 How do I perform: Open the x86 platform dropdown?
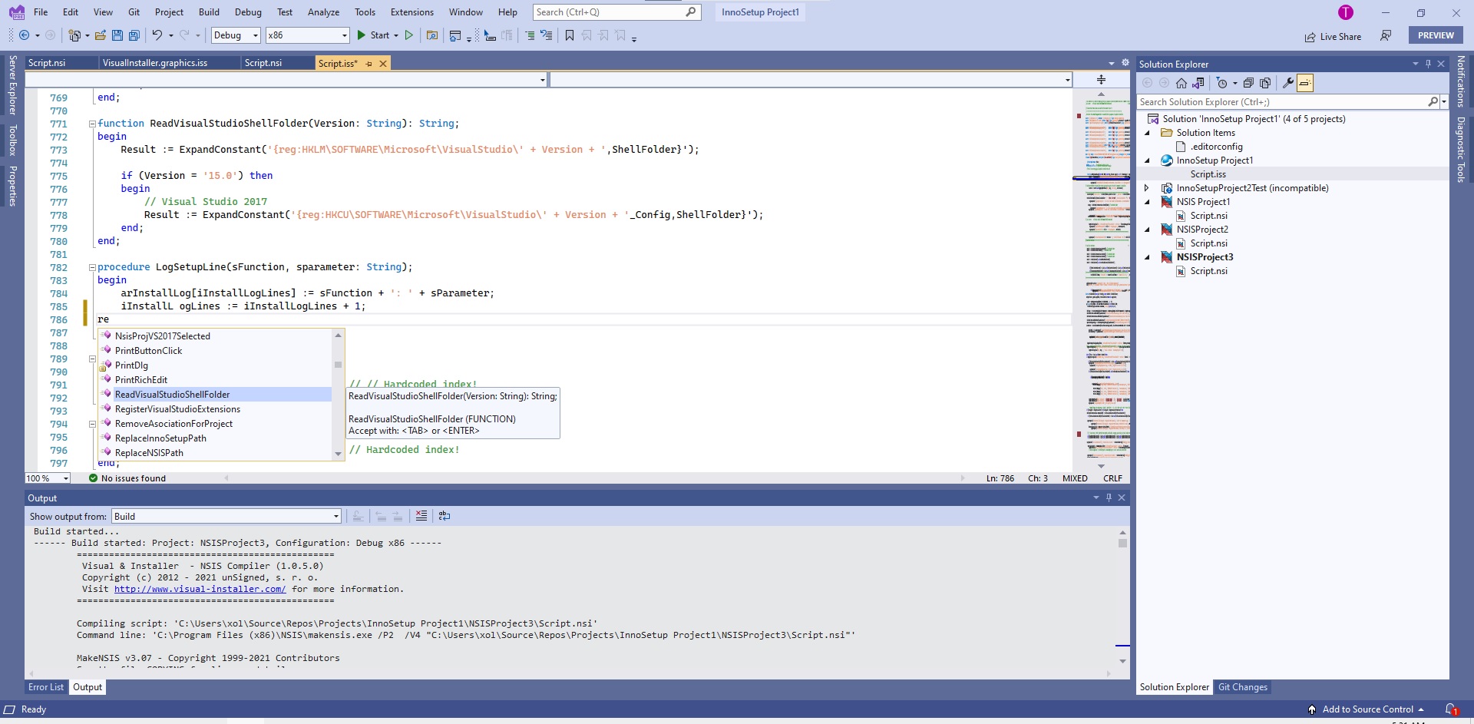307,35
